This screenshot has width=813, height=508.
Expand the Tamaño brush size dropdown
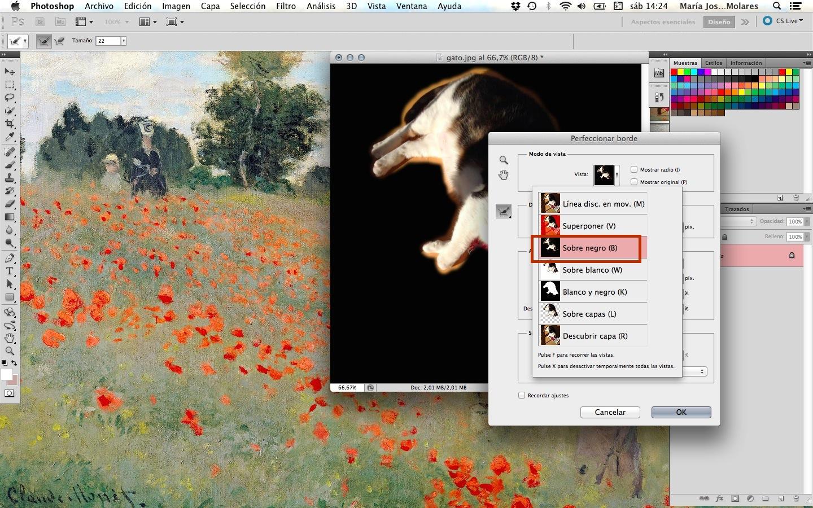point(124,41)
